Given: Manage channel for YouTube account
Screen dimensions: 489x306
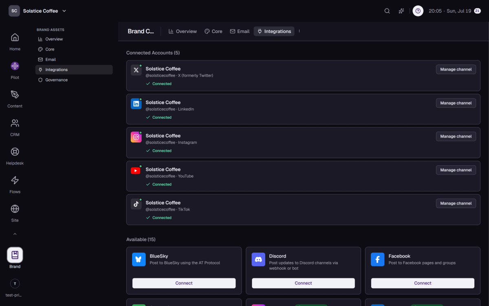Looking at the screenshot, I should 456,170.
